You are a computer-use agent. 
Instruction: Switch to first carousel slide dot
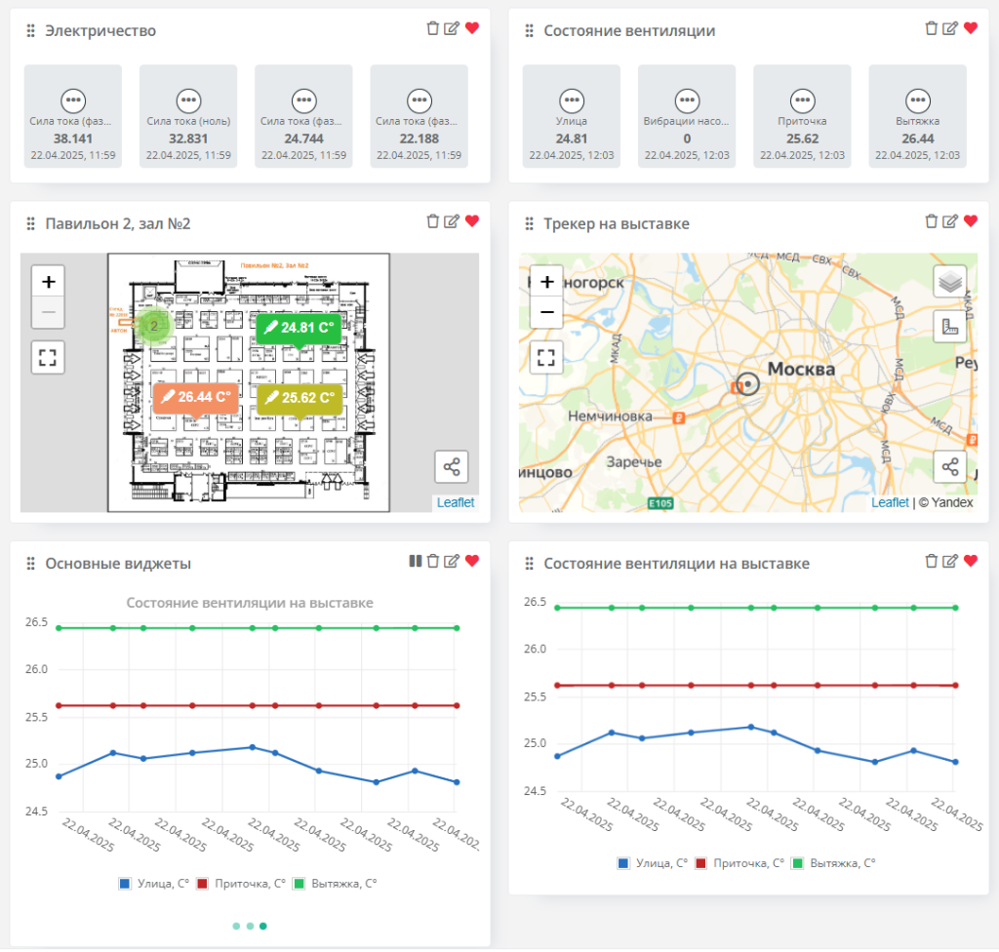coord(236,926)
